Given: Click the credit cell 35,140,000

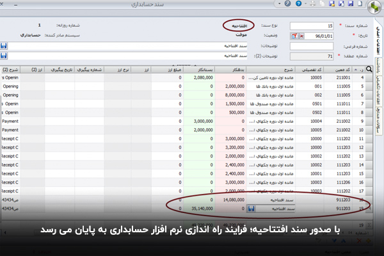Looking at the screenshot, I should (x=199, y=209).
